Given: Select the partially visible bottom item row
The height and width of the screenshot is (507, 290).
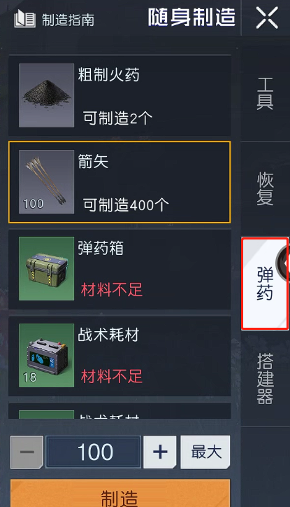Looking at the screenshot, I should 119,411.
